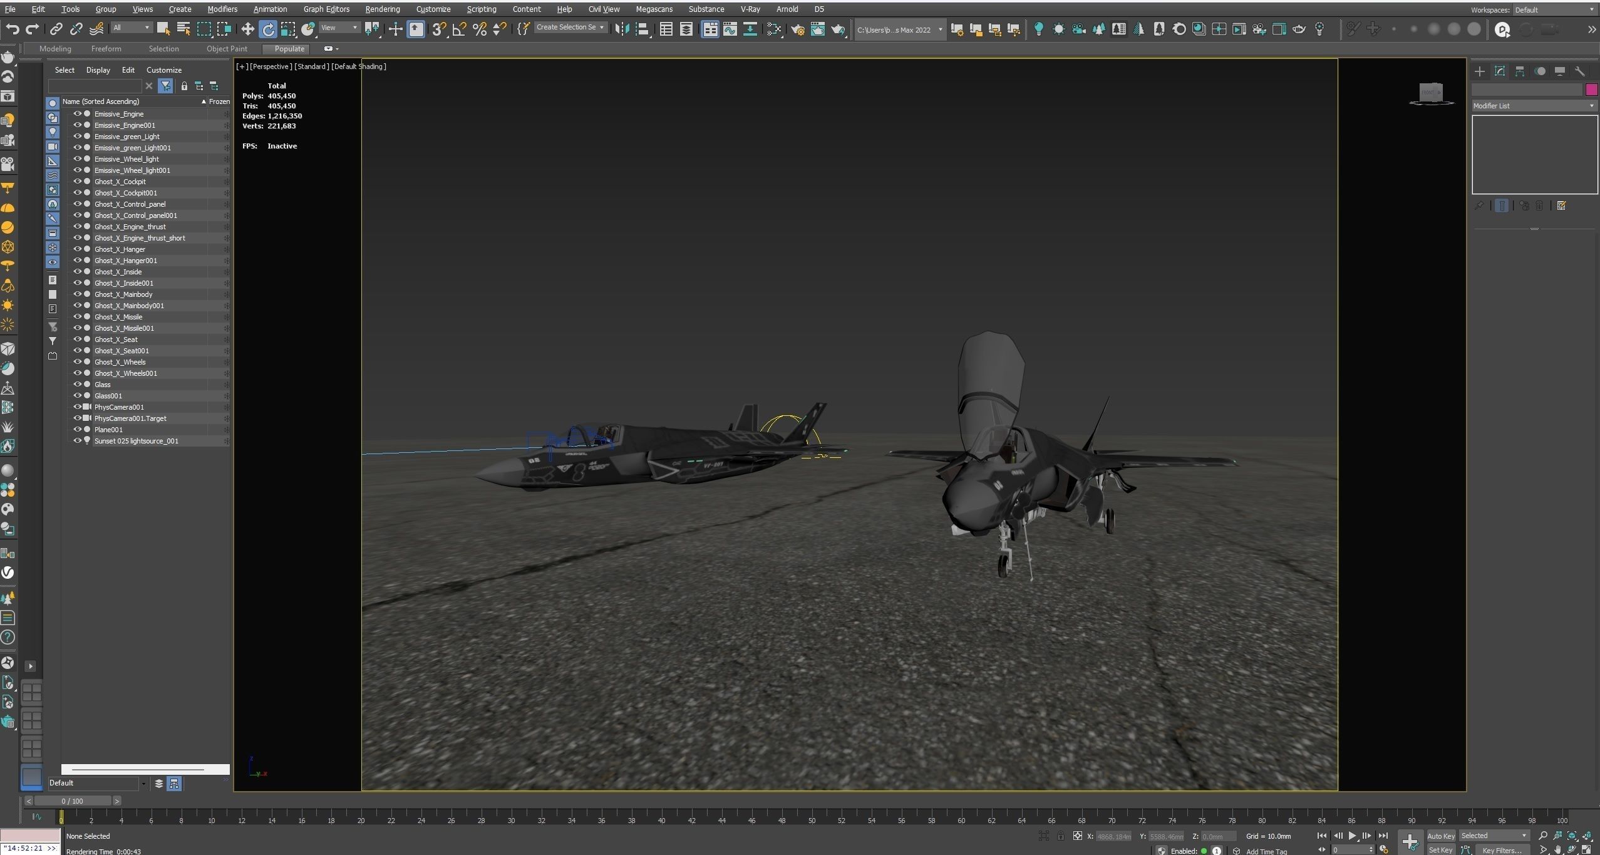The image size is (1600, 855).
Task: Click the object wireframe color swatch
Action: tap(1591, 90)
